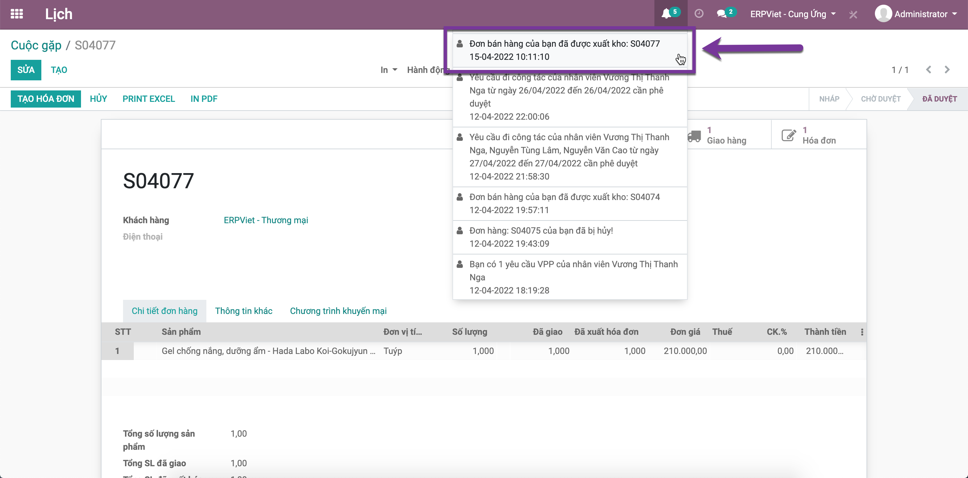Viewport: 968px width, 478px height.
Task: Click the SỬA edit button
Action: point(26,70)
